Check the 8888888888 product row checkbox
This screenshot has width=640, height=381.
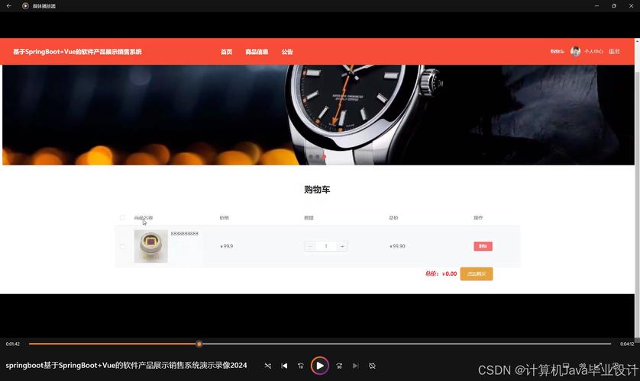tap(122, 246)
